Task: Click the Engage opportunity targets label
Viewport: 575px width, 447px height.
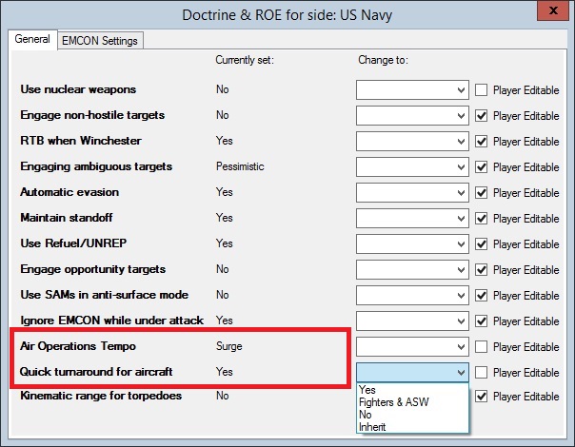Action: [92, 269]
